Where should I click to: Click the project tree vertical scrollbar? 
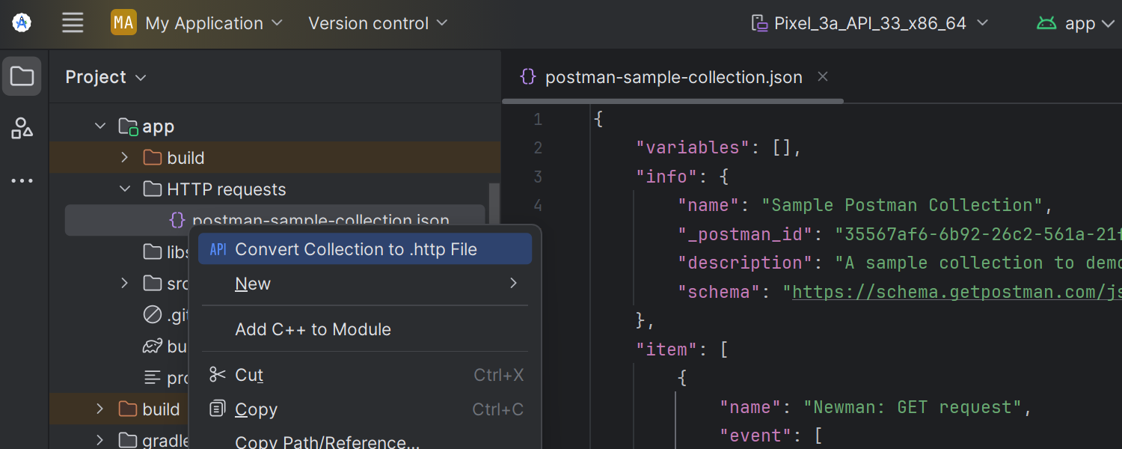click(494, 202)
